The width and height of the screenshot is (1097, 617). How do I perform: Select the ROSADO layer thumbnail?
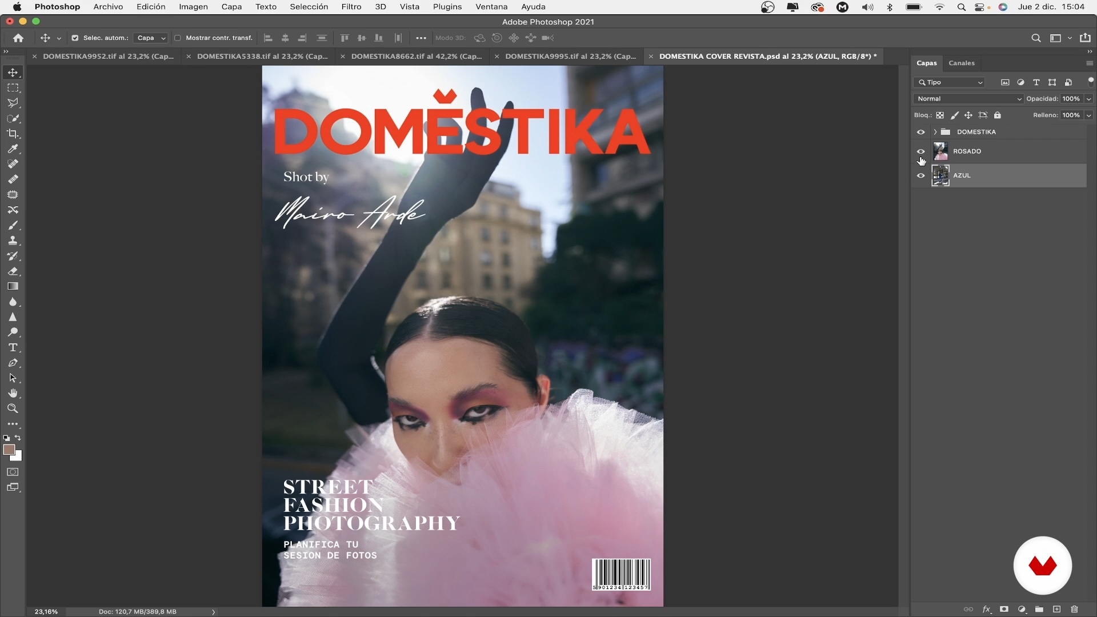(940, 151)
